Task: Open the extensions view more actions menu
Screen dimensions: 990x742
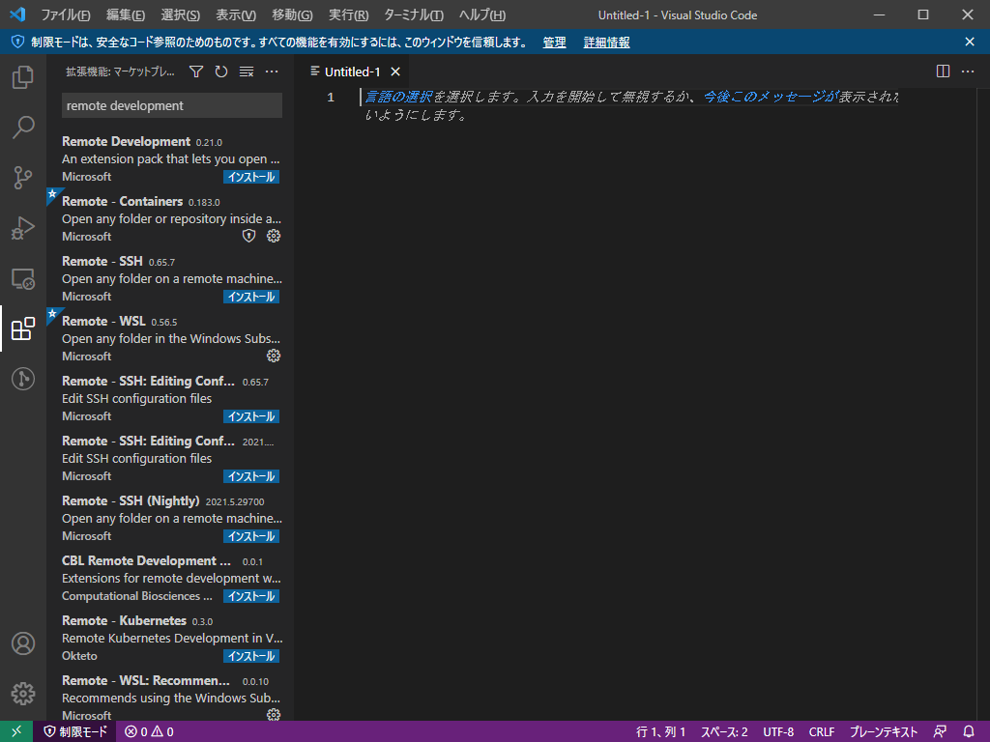Action: 272,71
